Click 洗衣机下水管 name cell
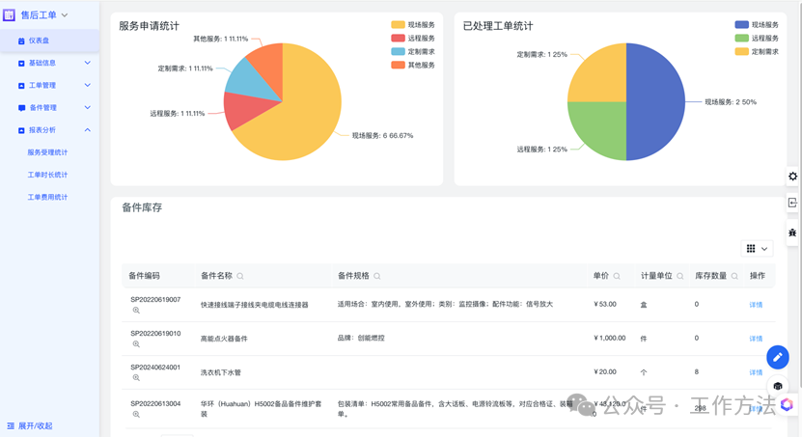 [x=220, y=372]
